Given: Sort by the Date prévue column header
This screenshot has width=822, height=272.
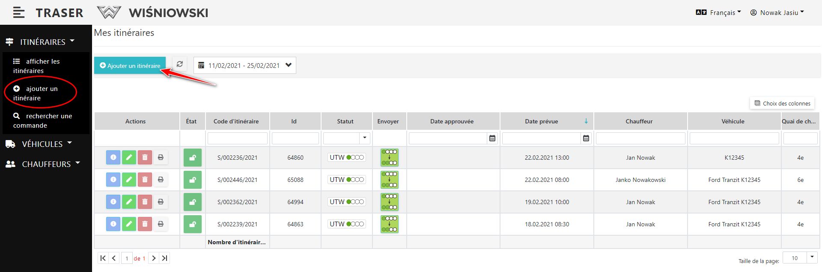Looking at the screenshot, I should click(542, 121).
